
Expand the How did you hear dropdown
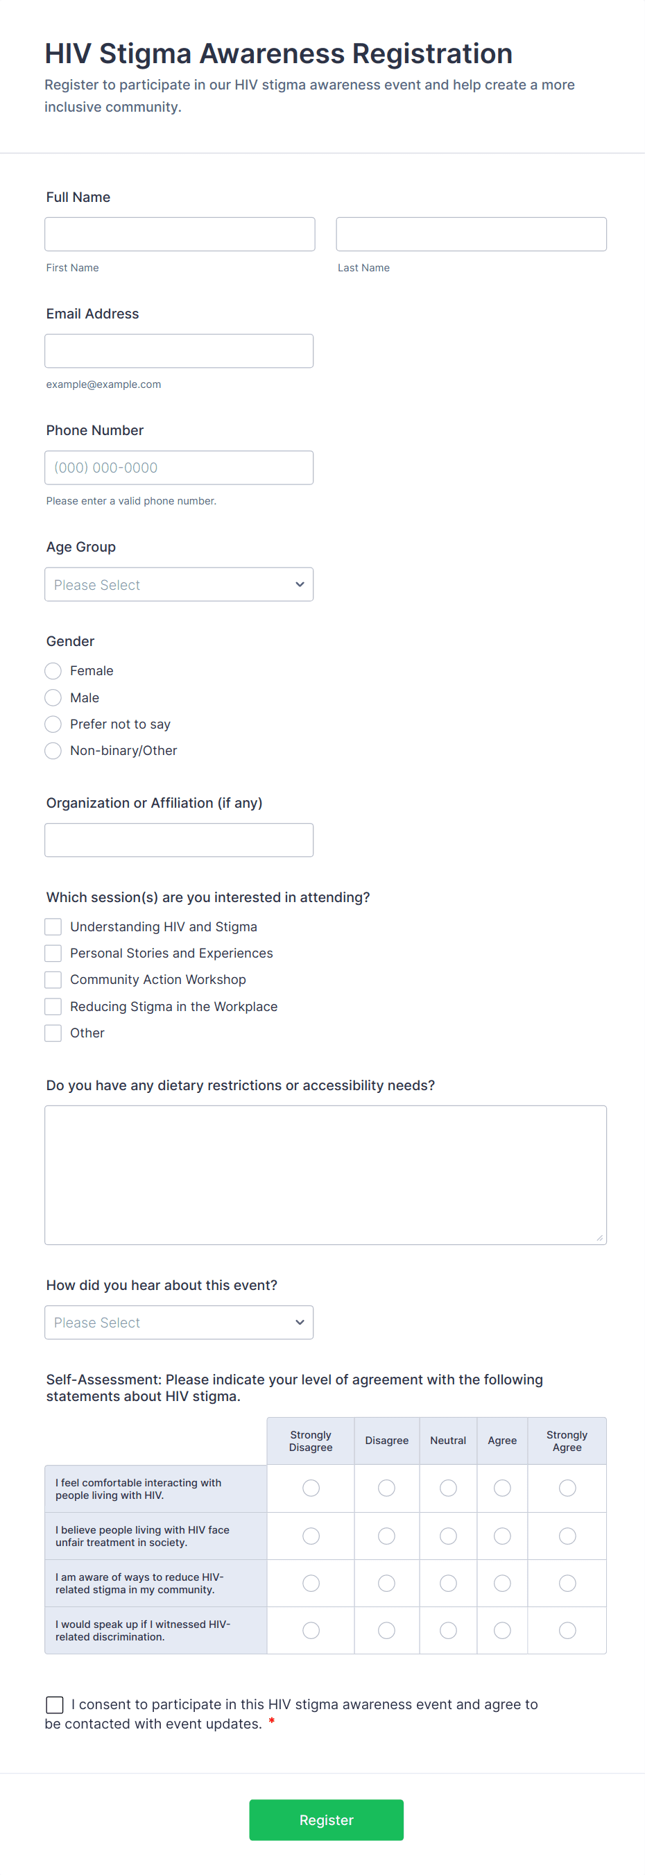tap(179, 1322)
